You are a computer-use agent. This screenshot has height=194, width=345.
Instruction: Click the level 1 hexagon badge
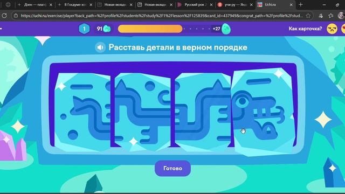tap(84, 29)
